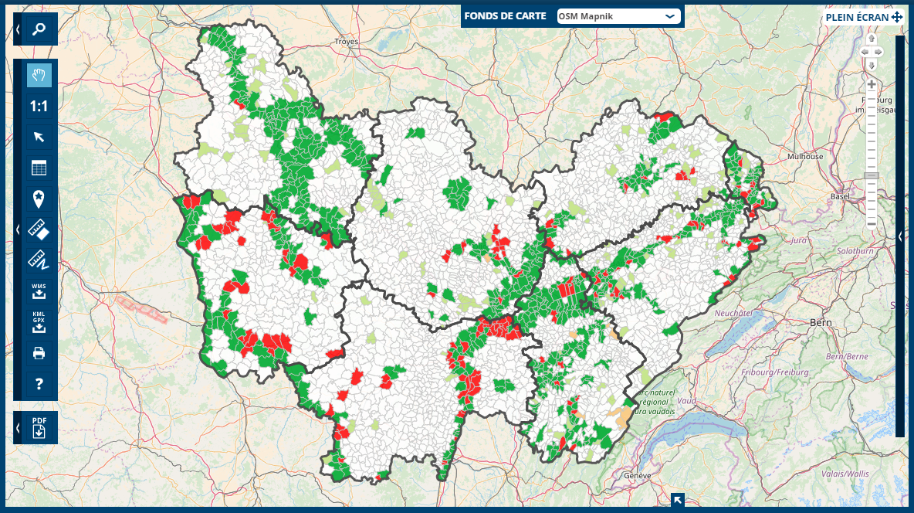Select the location marker pin tool
This screenshot has width=914, height=513.
pyautogui.click(x=39, y=199)
